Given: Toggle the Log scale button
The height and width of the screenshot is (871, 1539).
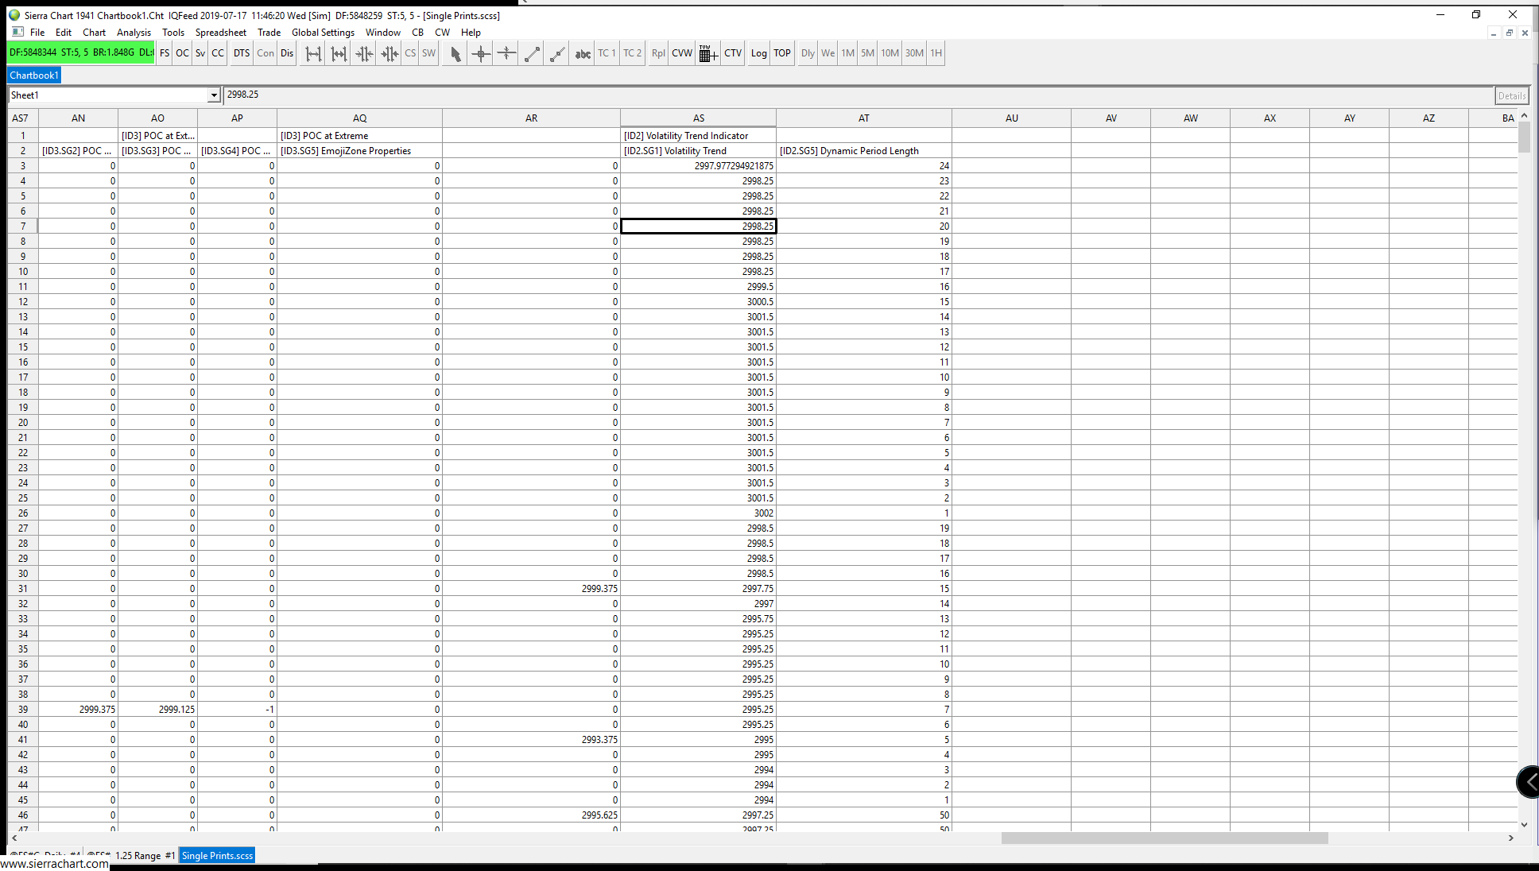Looking at the screenshot, I should click(x=758, y=53).
